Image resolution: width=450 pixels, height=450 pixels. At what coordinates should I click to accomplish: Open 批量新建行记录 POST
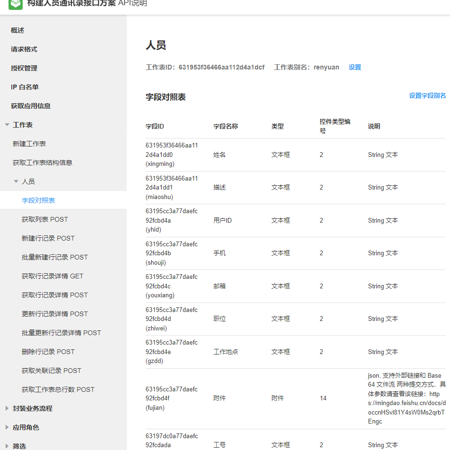pyautogui.click(x=55, y=257)
